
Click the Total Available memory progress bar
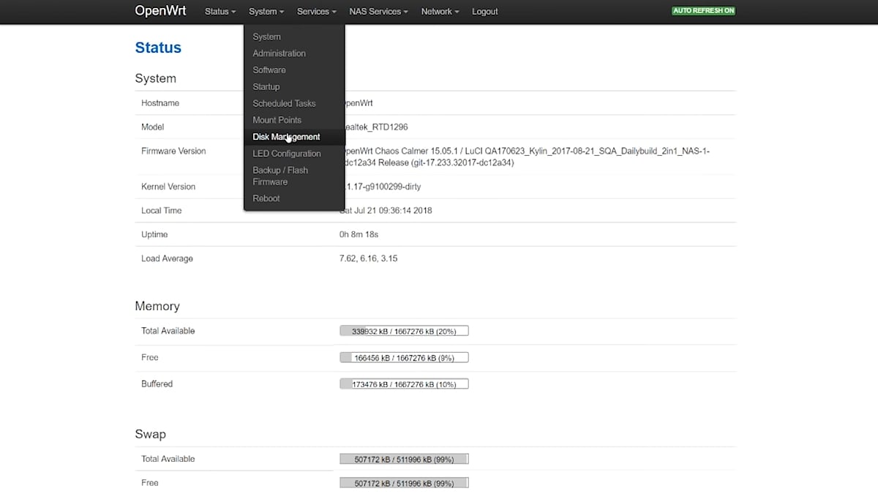(x=403, y=330)
